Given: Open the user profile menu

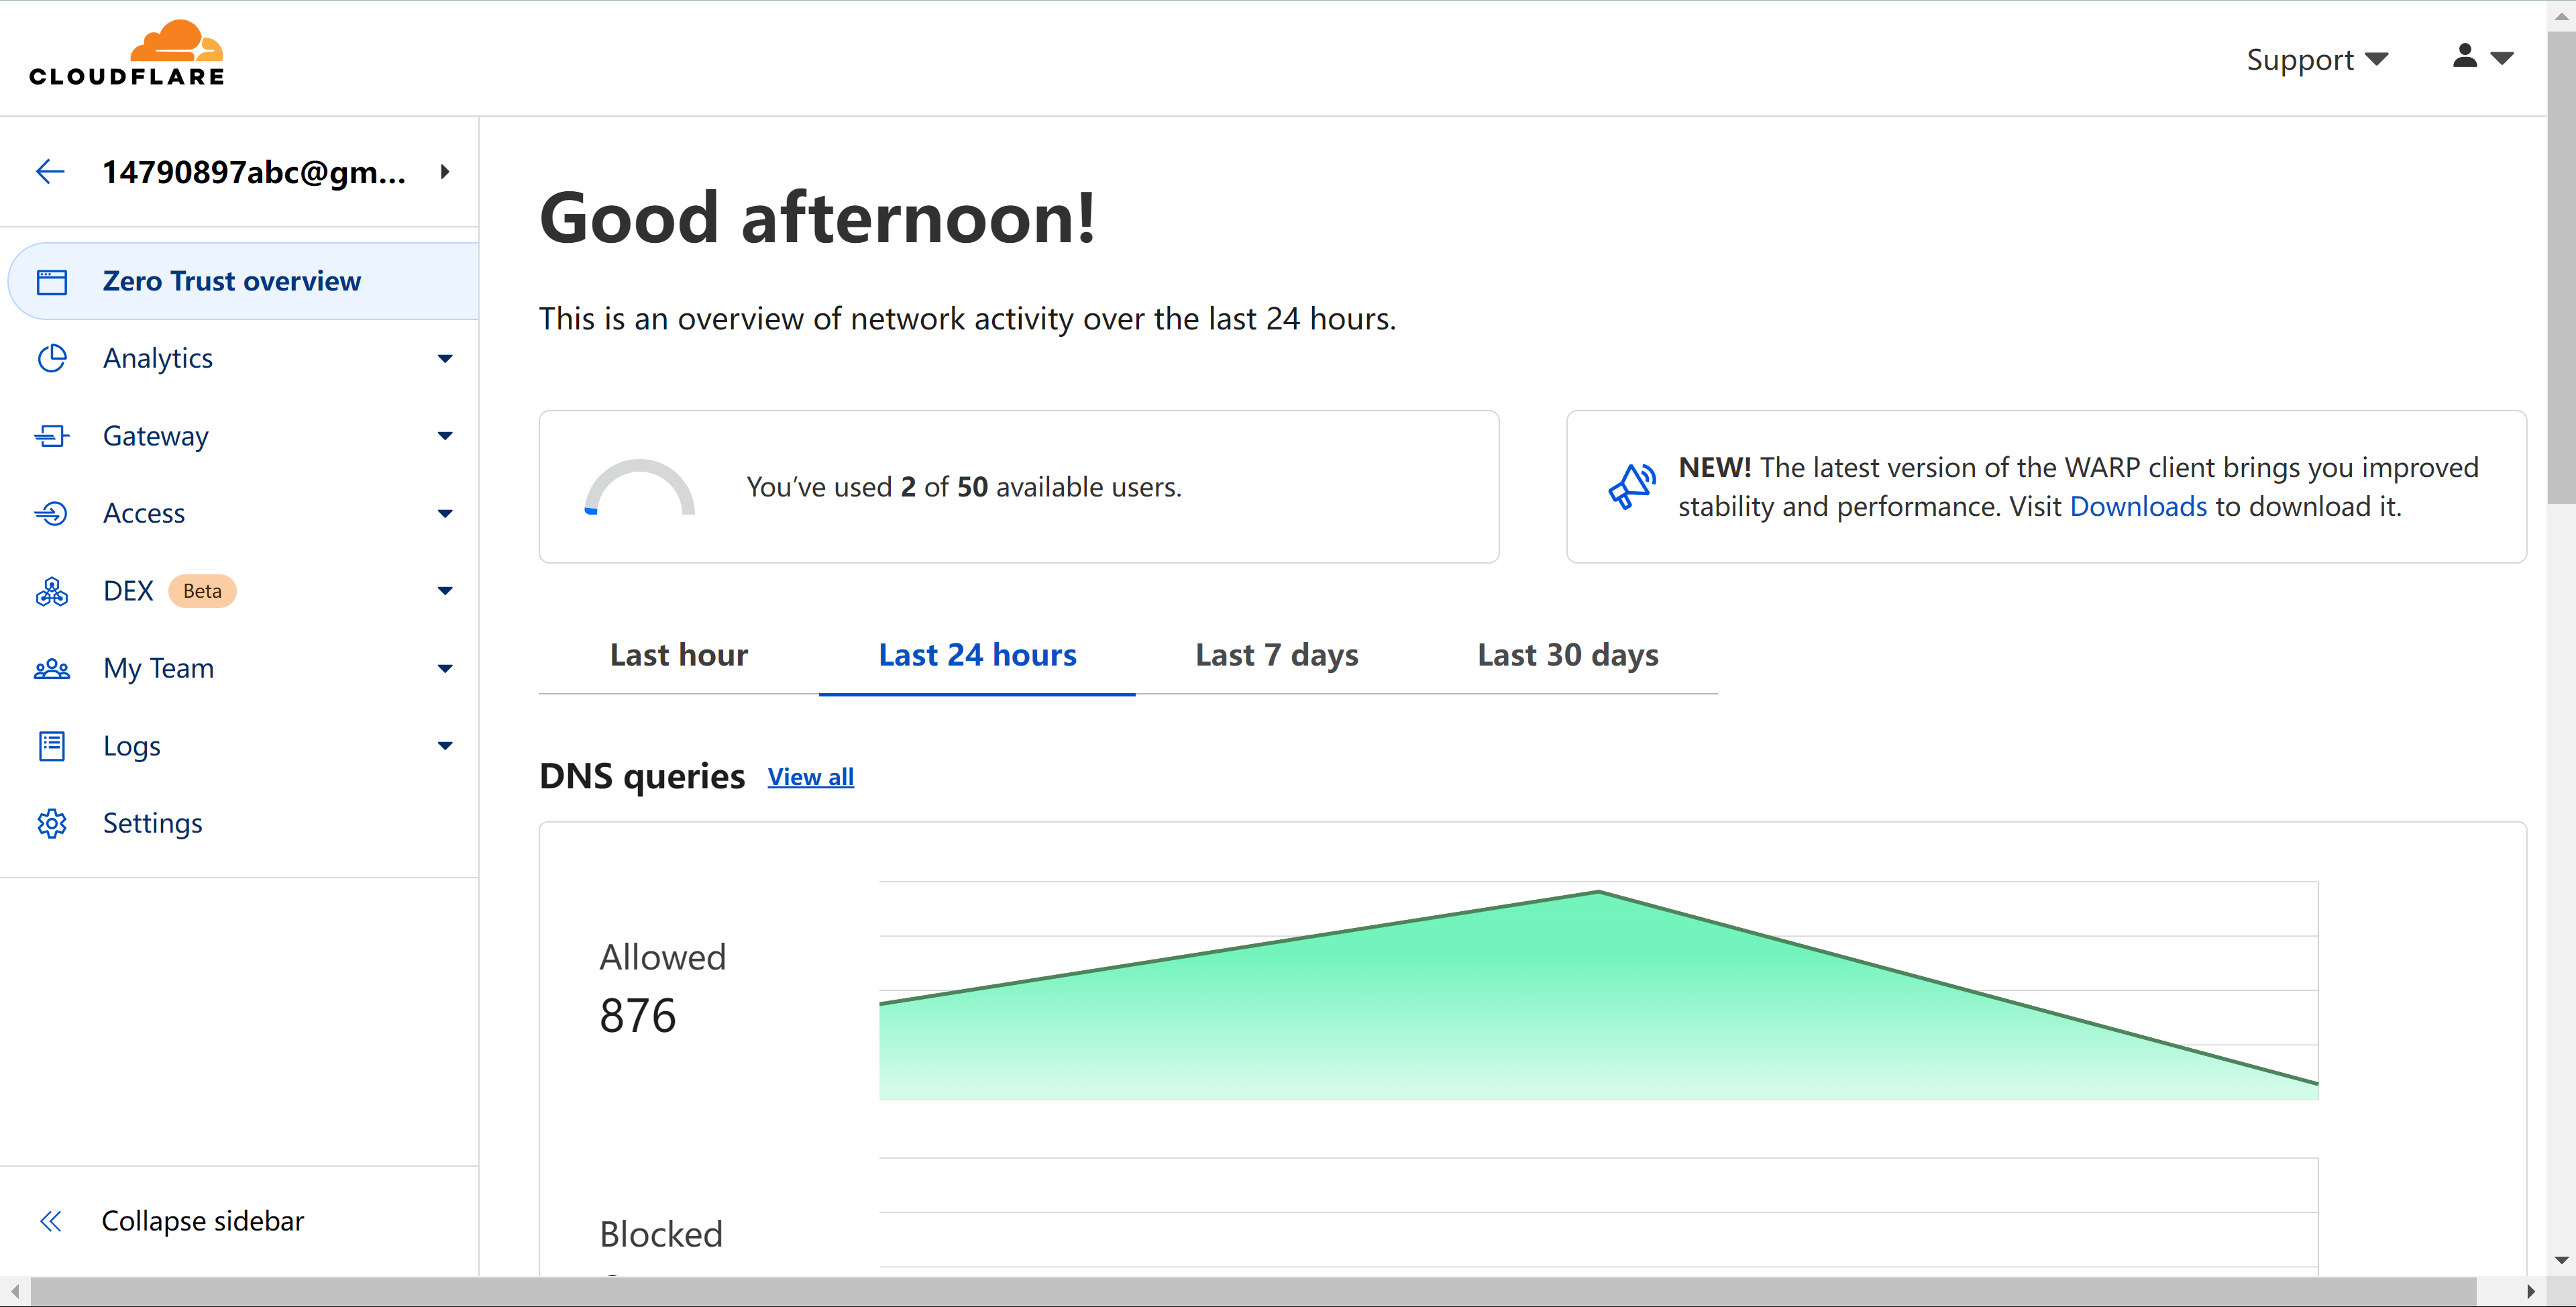Looking at the screenshot, I should [2482, 57].
